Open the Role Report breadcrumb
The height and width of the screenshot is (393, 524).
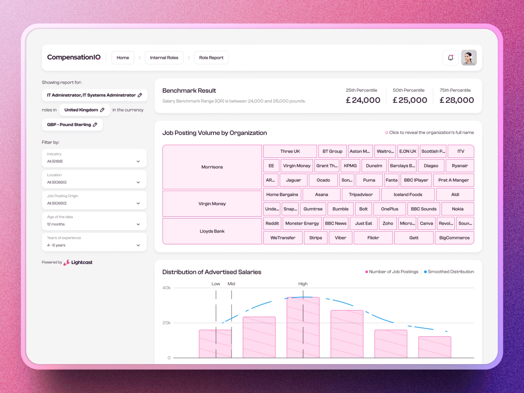click(211, 58)
